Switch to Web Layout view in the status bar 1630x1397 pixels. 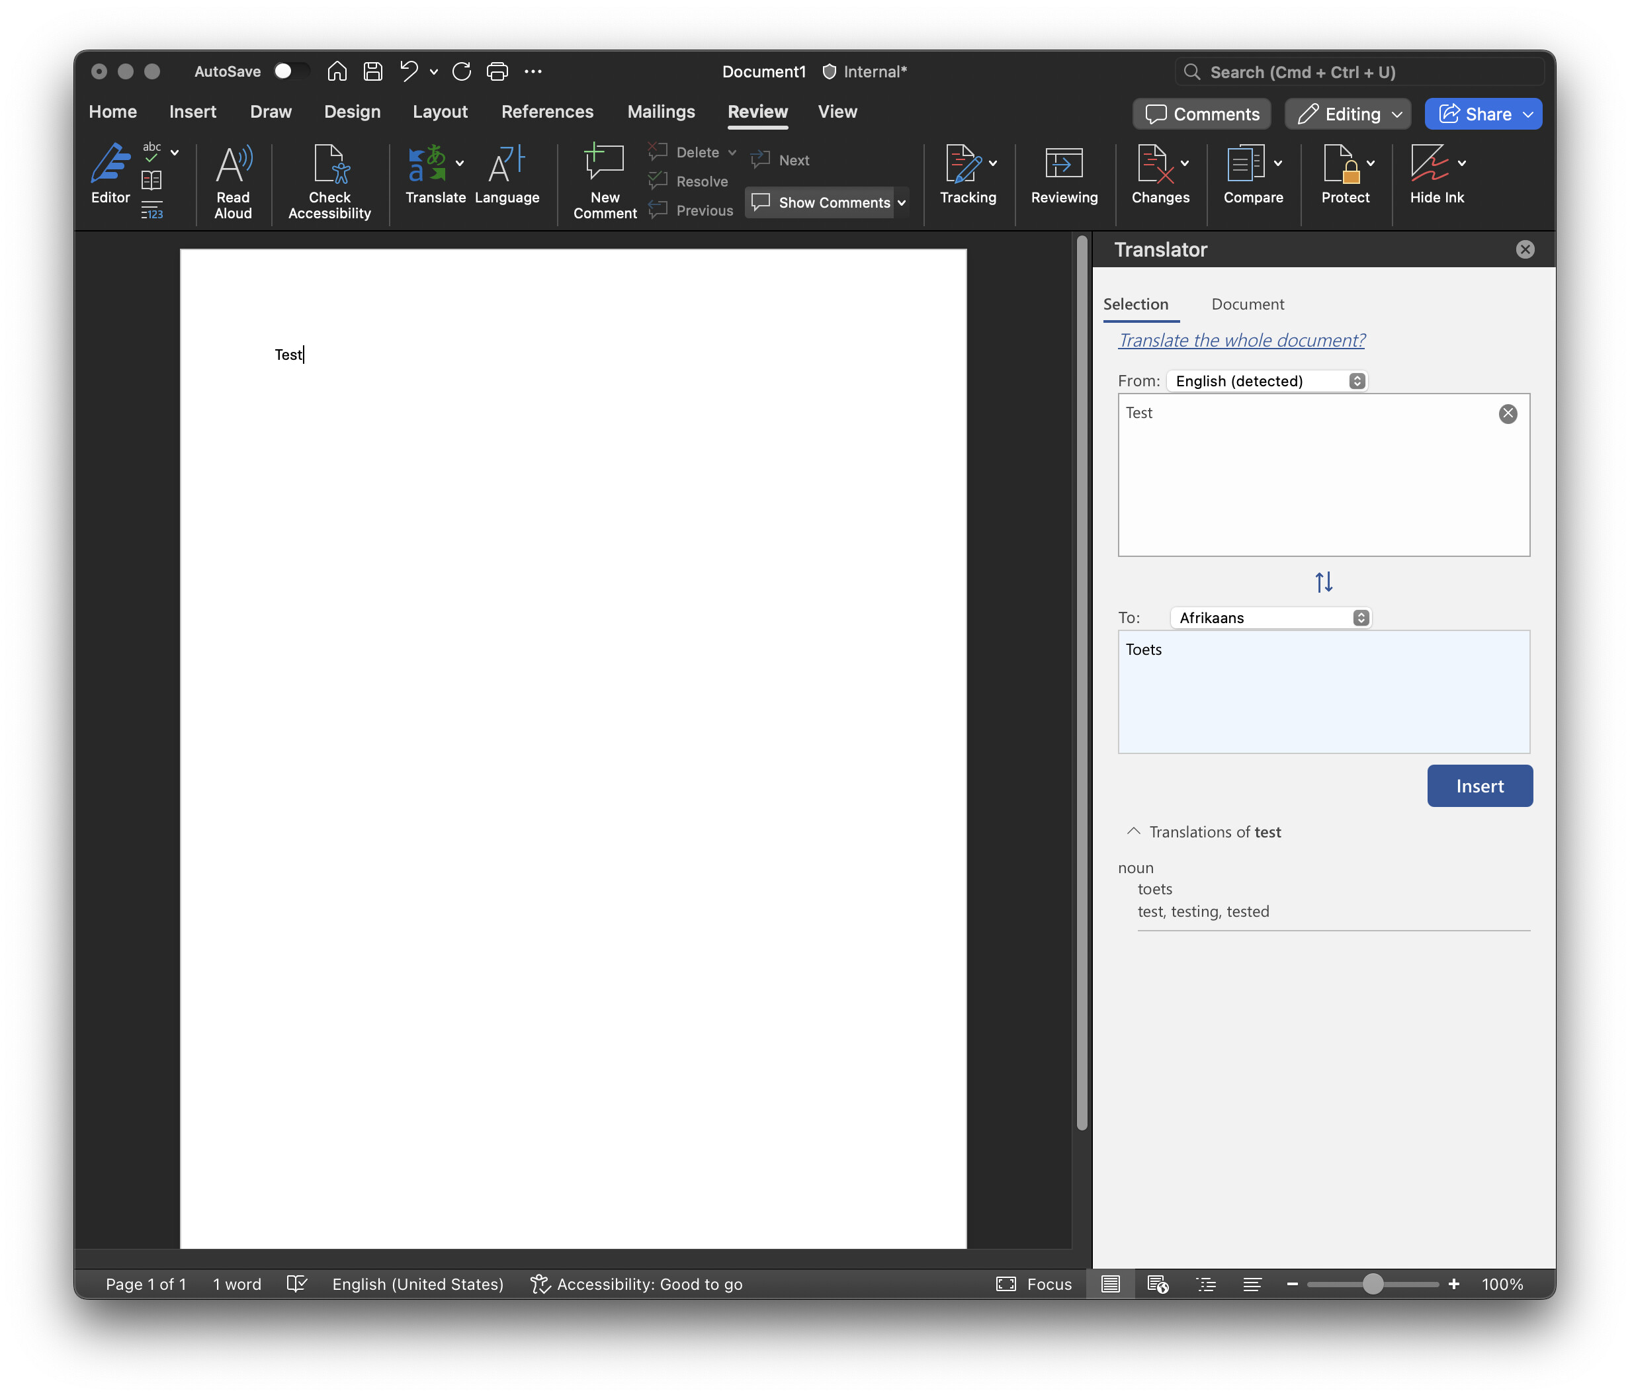pos(1157,1285)
